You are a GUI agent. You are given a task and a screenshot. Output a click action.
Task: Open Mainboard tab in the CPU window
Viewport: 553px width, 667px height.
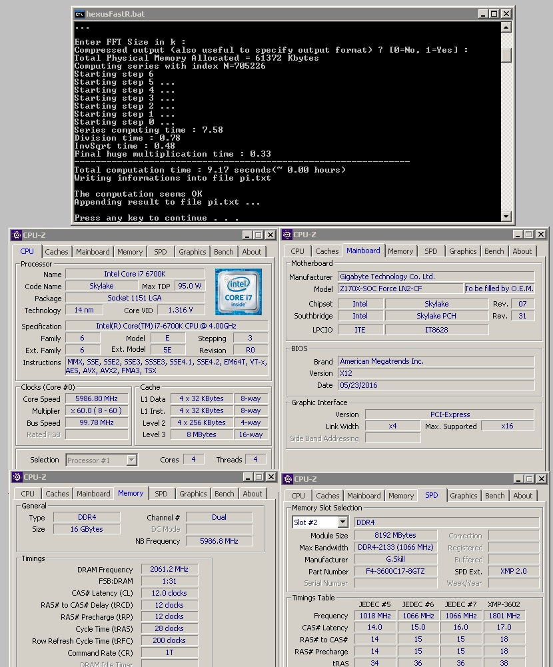pos(93,252)
